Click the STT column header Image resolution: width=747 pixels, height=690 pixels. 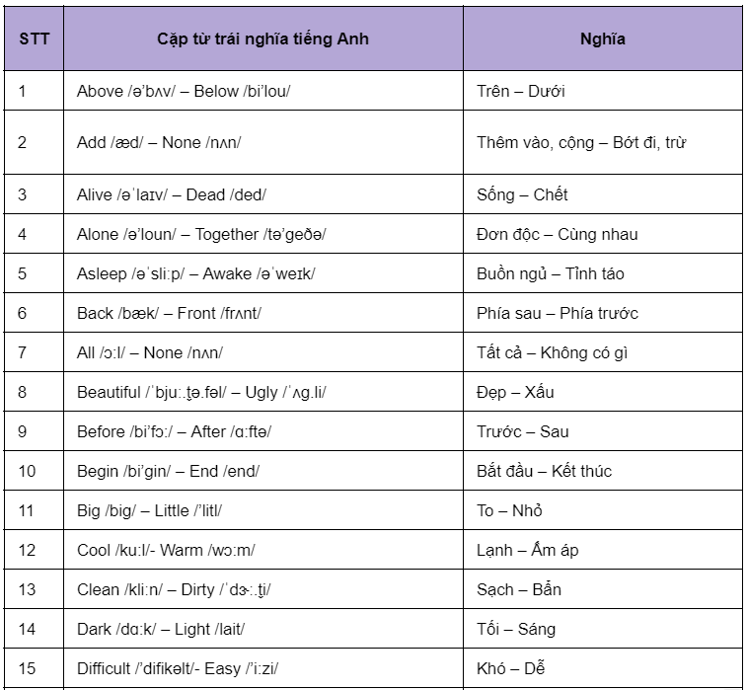click(x=34, y=39)
